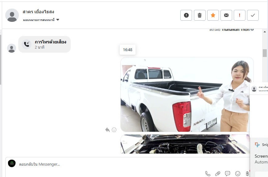Mark conversation as done with checkmark button
Image resolution: width=268 pixels, height=177 pixels.
pyautogui.click(x=253, y=15)
